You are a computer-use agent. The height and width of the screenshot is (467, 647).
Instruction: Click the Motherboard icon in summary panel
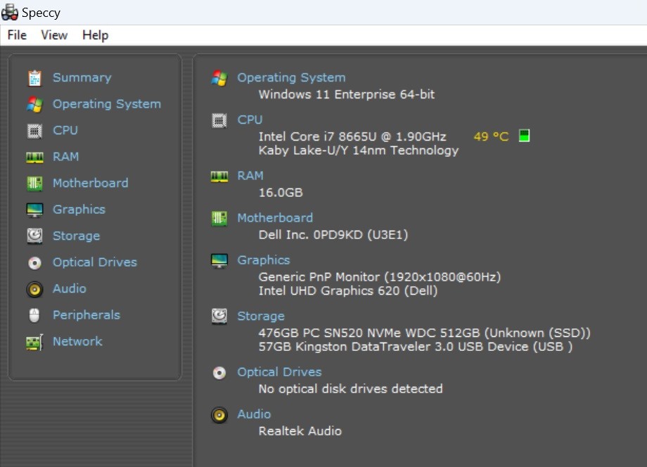click(x=219, y=218)
